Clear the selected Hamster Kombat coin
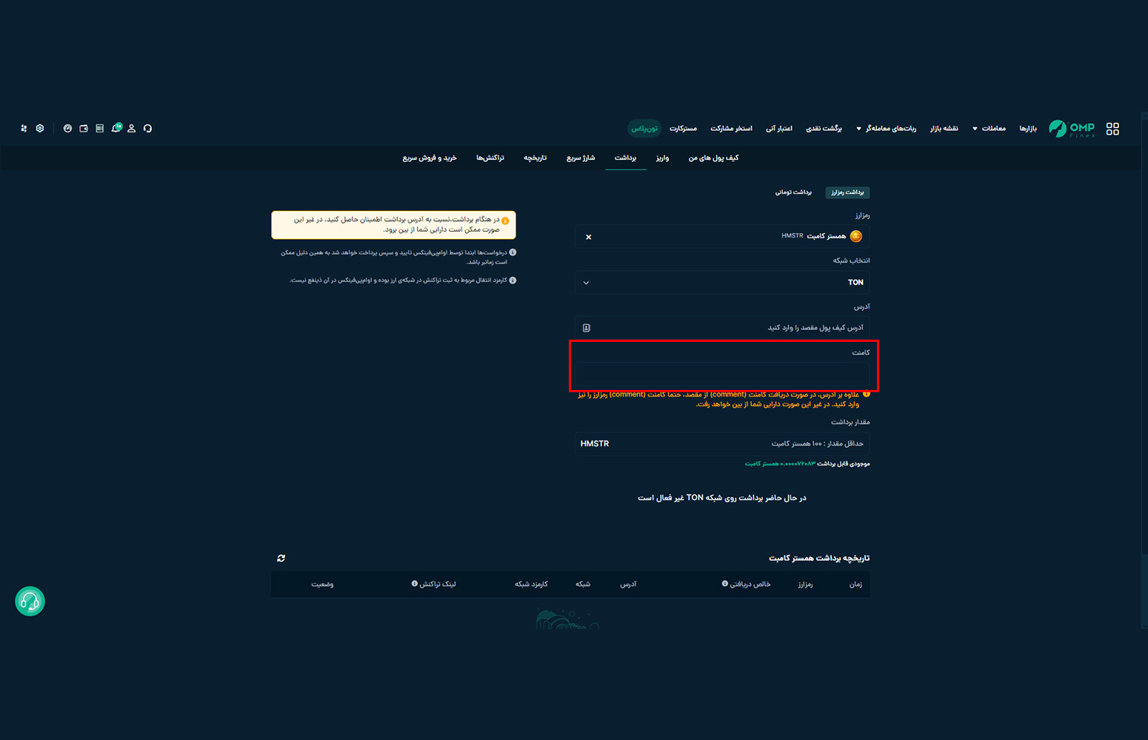This screenshot has width=1148, height=740. click(589, 237)
